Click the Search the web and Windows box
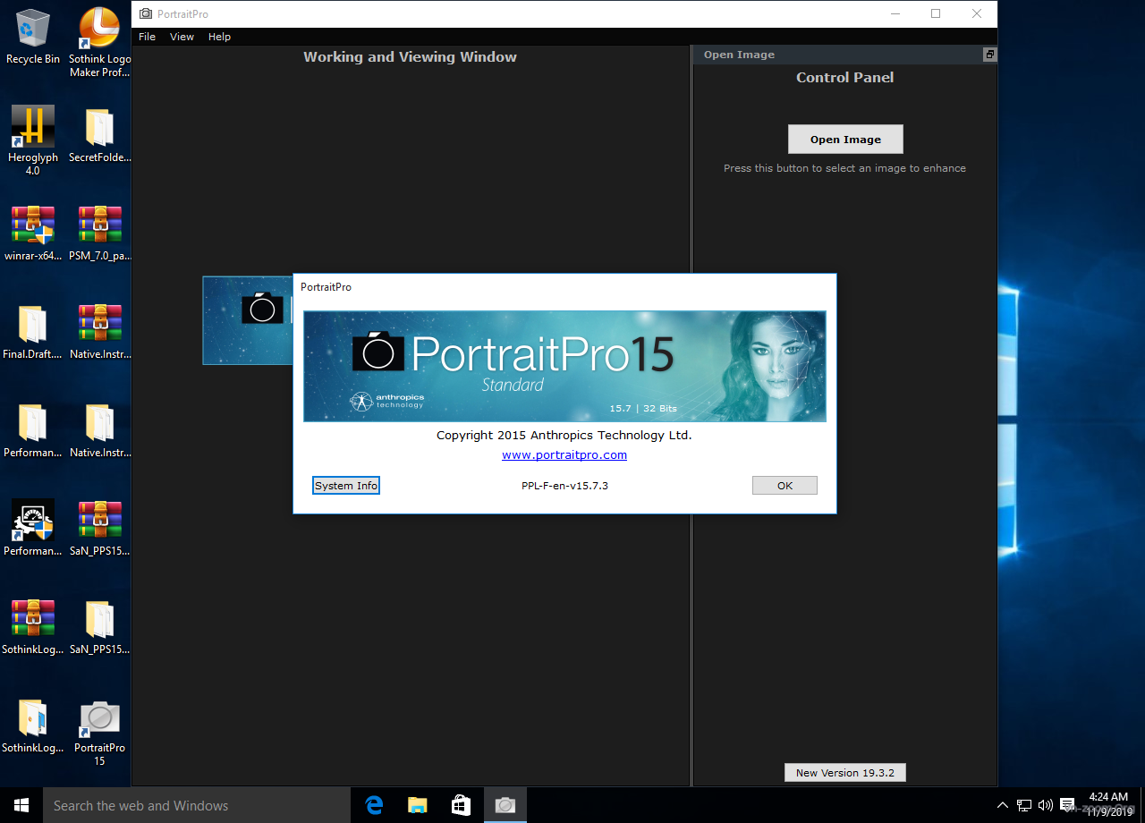Image resolution: width=1145 pixels, height=823 pixels. click(x=197, y=805)
